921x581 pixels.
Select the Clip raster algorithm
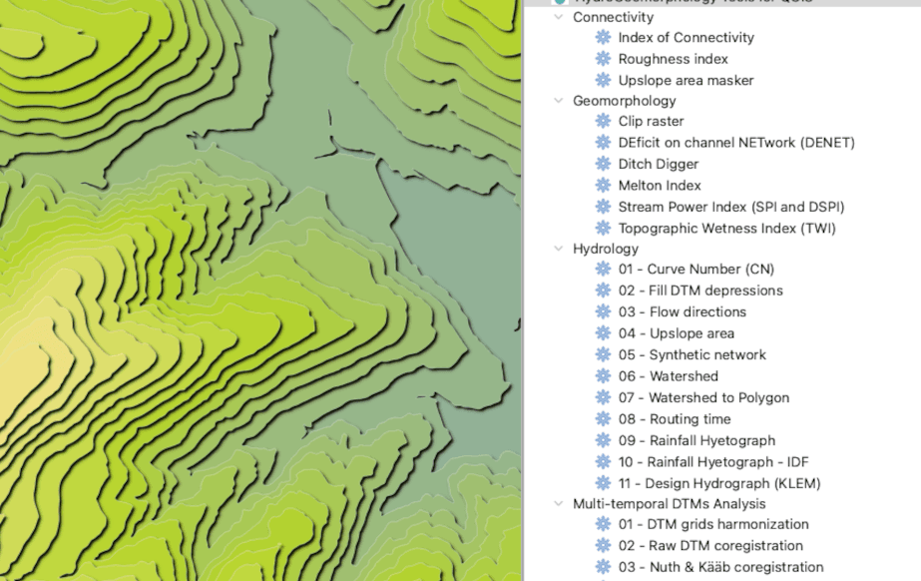[651, 121]
